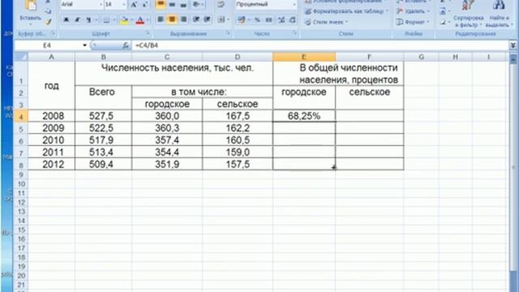Click the Decrease Indent icon
Screen dimensions: 519x292
click(196, 19)
